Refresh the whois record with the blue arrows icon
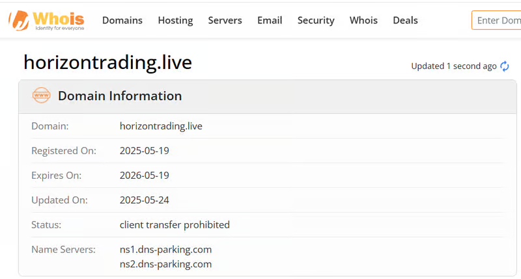The image size is (521, 279). coord(505,66)
